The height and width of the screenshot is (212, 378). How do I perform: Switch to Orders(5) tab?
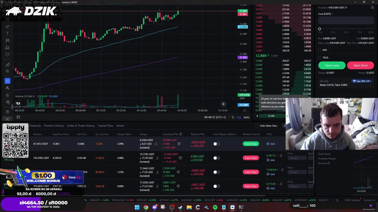(x=35, y=126)
